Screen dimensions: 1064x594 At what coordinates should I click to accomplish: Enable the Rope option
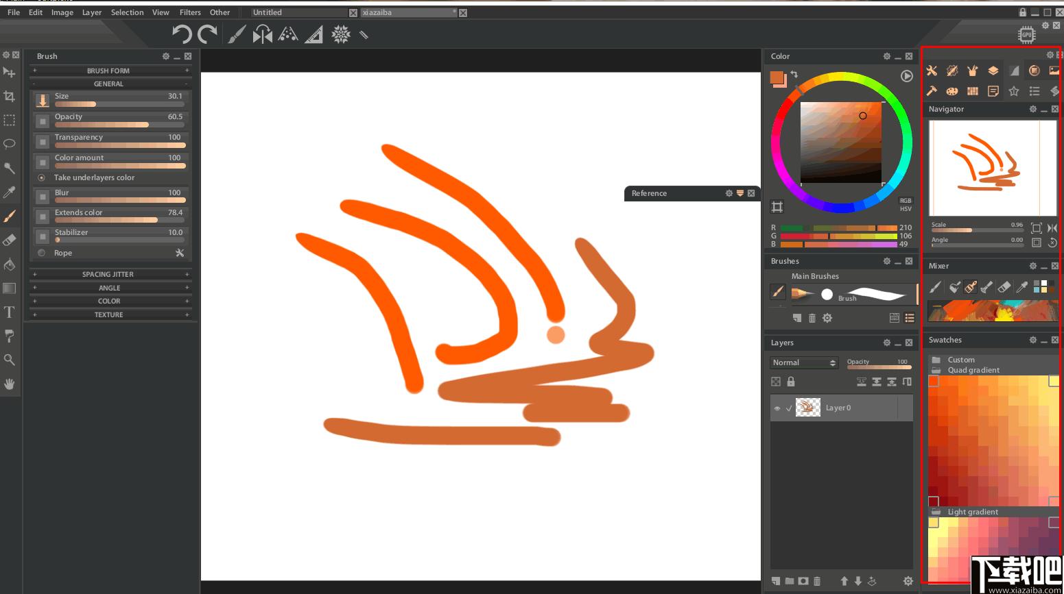coord(41,253)
